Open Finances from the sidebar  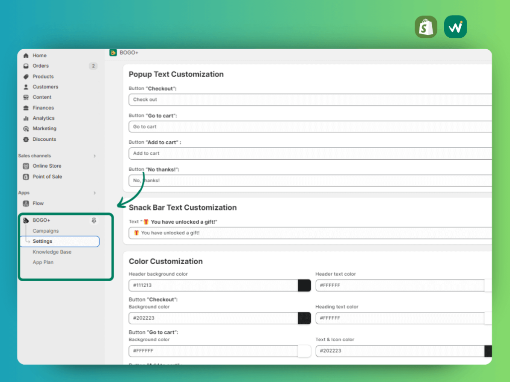[43, 108]
